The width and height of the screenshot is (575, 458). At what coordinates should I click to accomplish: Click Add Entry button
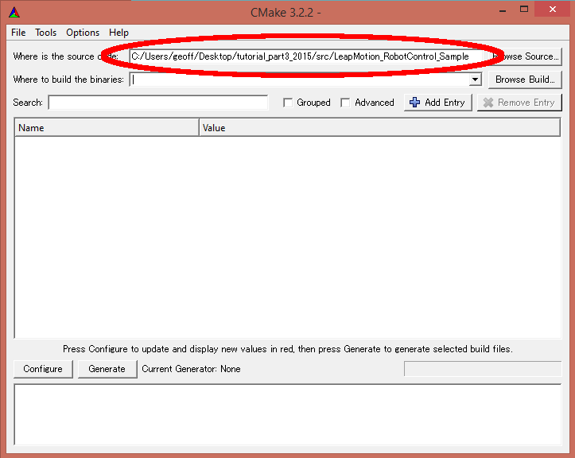pyautogui.click(x=438, y=103)
